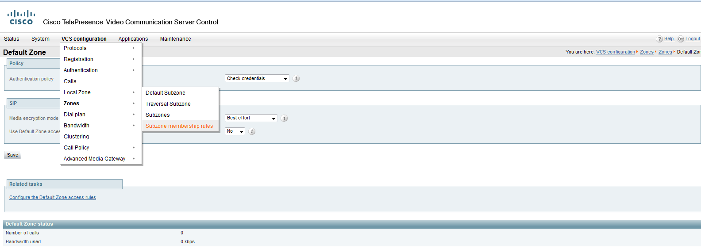Click the Logout key icon
The height and width of the screenshot is (249, 701).
(x=681, y=39)
